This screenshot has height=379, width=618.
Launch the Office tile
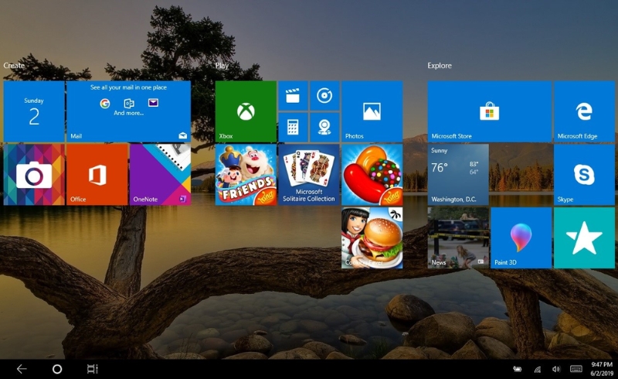(x=97, y=175)
